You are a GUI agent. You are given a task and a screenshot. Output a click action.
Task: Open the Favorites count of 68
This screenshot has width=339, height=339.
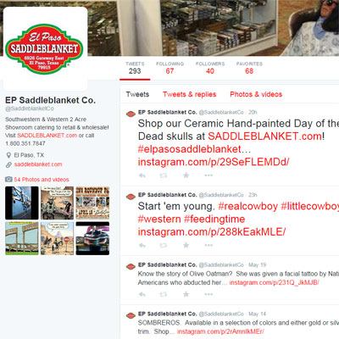point(249,68)
